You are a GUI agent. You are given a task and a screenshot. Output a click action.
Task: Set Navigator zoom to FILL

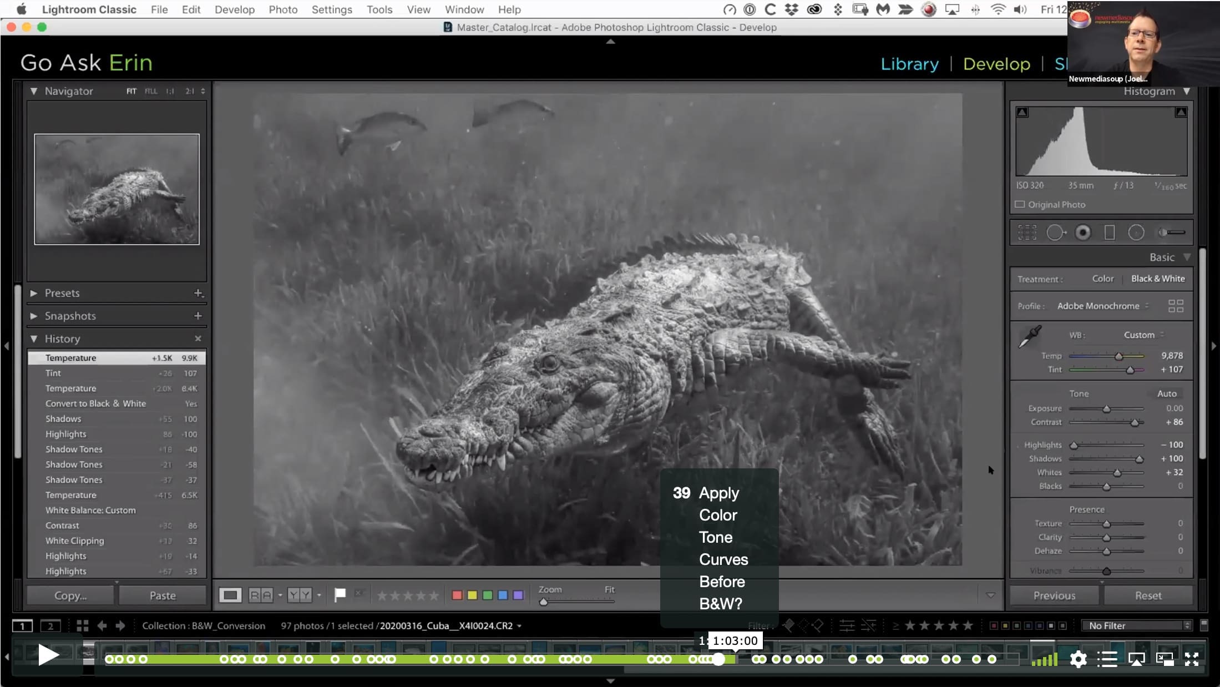(x=151, y=91)
